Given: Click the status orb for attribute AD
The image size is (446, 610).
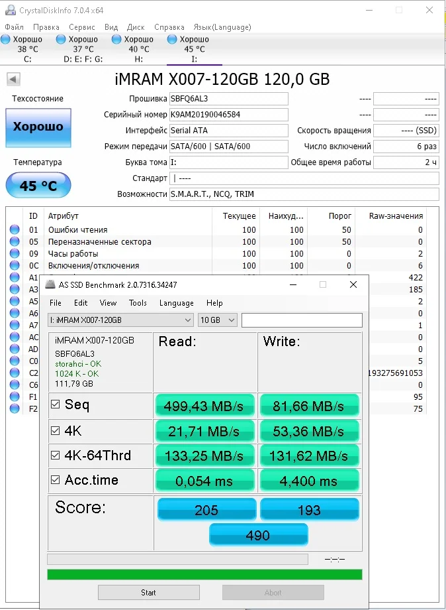Looking at the screenshot, I should (15, 349).
